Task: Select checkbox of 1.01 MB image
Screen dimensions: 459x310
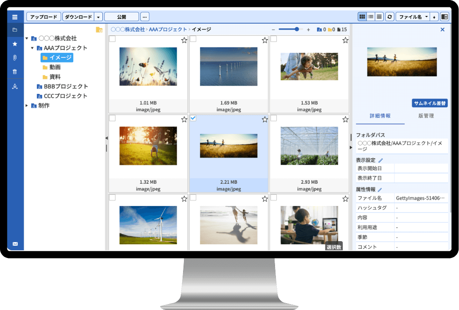Action: 112,39
